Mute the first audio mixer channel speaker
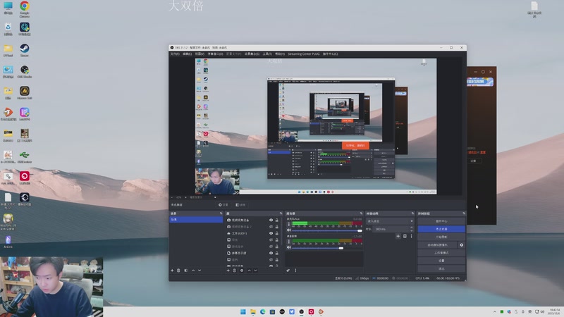Screen dimensions: 564x317 (x=289, y=230)
